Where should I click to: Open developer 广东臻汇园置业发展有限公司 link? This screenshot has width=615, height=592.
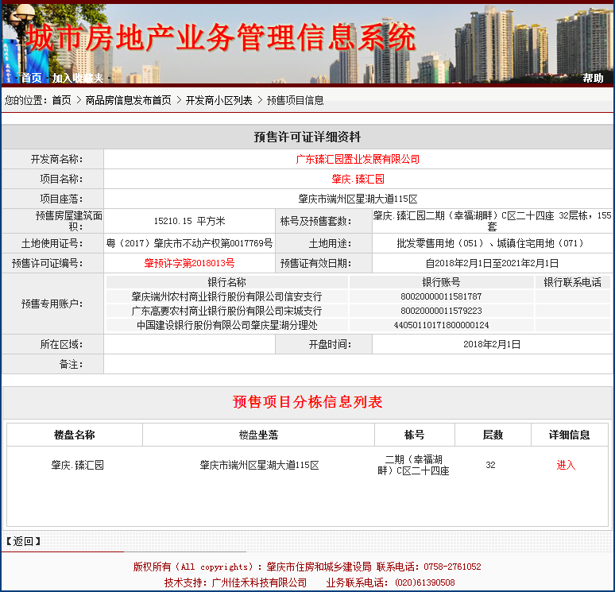358,159
